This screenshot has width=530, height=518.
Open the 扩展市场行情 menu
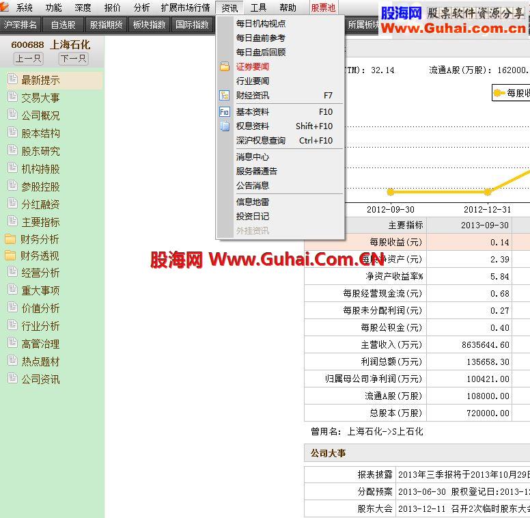point(185,8)
